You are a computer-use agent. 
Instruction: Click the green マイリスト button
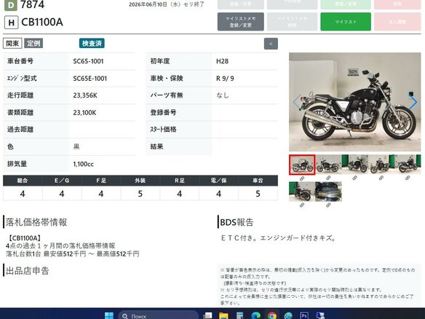coord(346,22)
